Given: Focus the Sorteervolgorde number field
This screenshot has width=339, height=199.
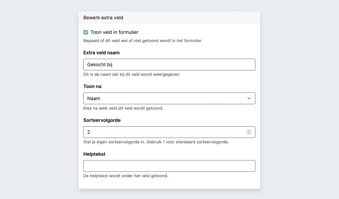Looking at the screenshot, I should pos(165,132).
